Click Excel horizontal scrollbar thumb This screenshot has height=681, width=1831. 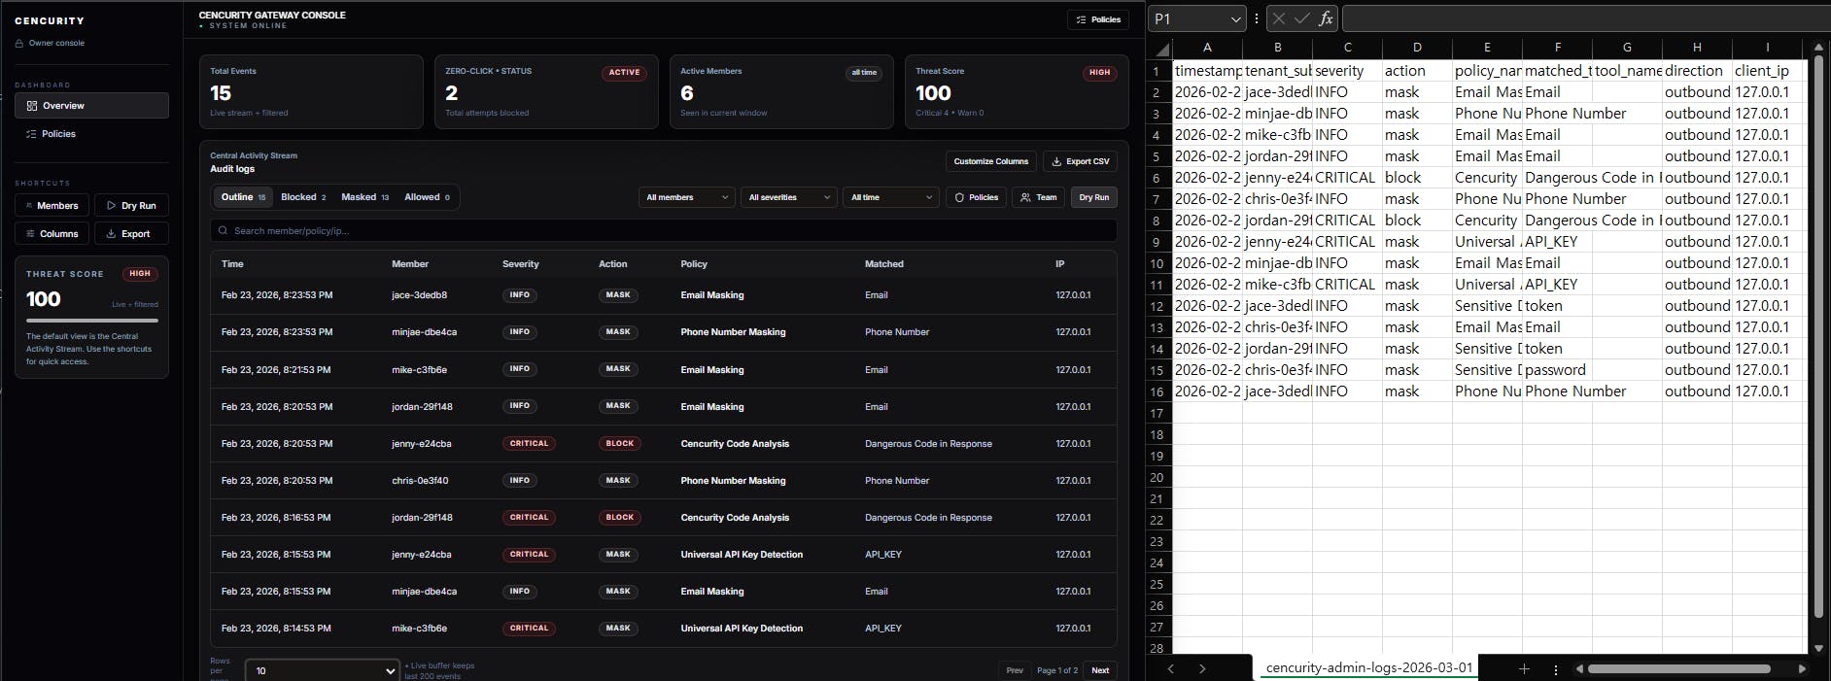tap(1678, 669)
